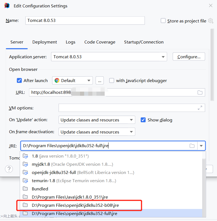Click the Name input field

tap(85, 21)
